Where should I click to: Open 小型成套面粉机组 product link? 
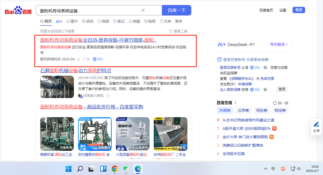(x=132, y=155)
